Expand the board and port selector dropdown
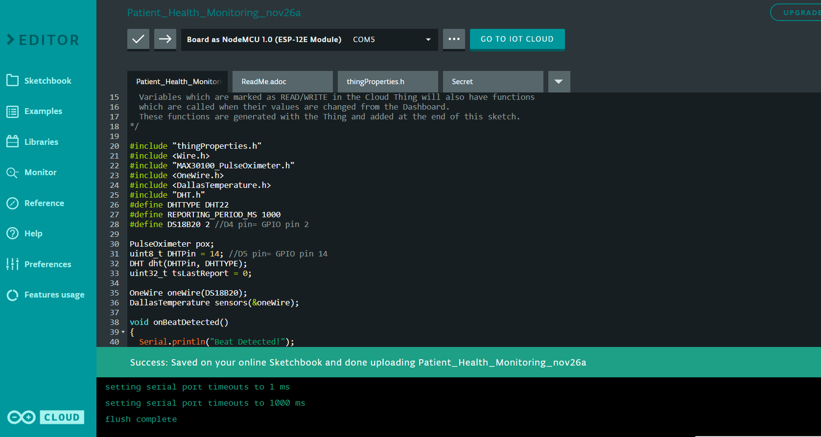 click(x=428, y=39)
